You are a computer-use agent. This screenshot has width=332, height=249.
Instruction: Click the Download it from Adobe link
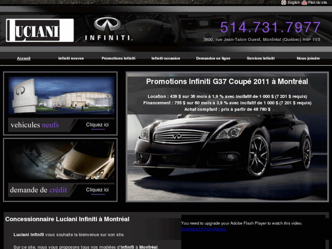tap(204, 229)
